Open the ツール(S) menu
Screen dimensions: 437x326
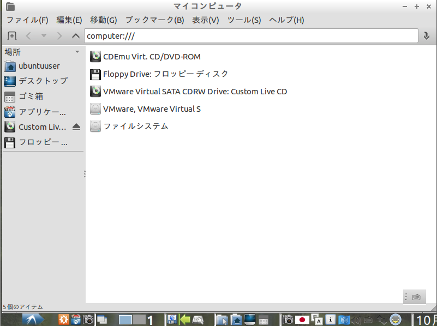(244, 20)
